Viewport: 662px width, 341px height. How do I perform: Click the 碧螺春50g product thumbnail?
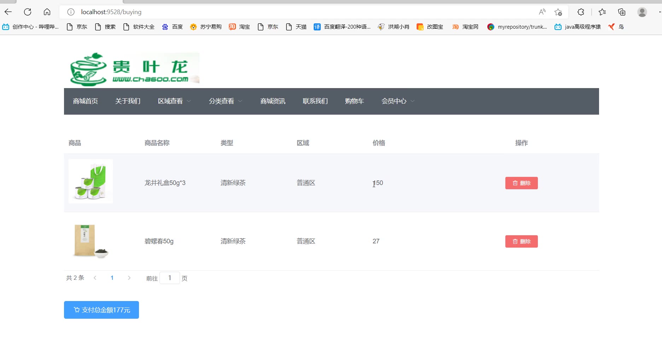coord(91,241)
